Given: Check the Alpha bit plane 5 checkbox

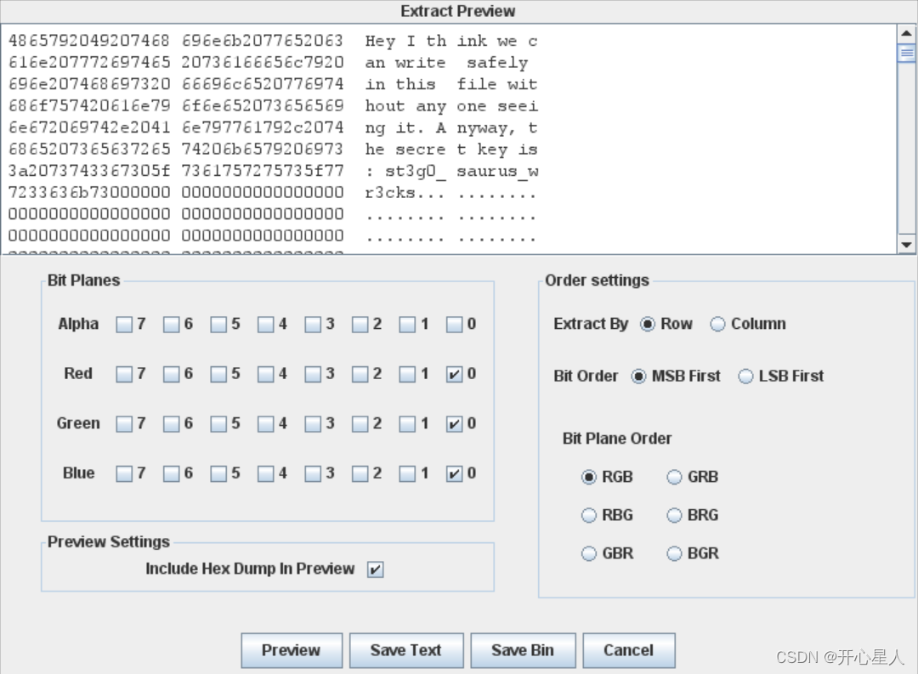Looking at the screenshot, I should coord(218,325).
